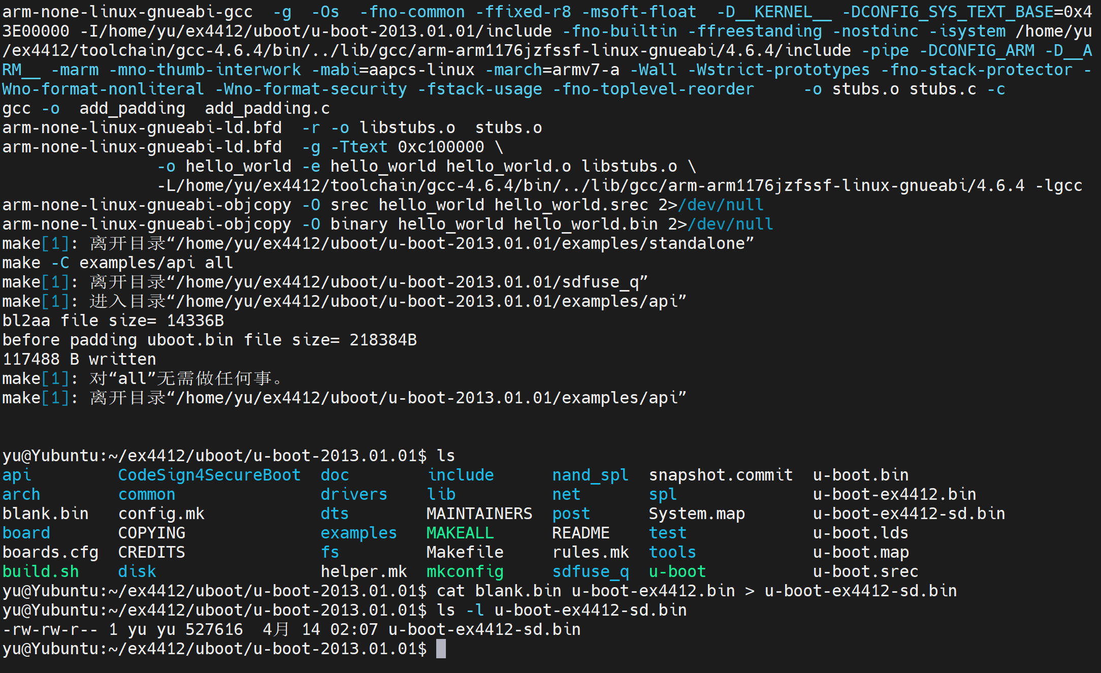Click the build.sh script name
Screen dimensions: 1101x673
41,571
